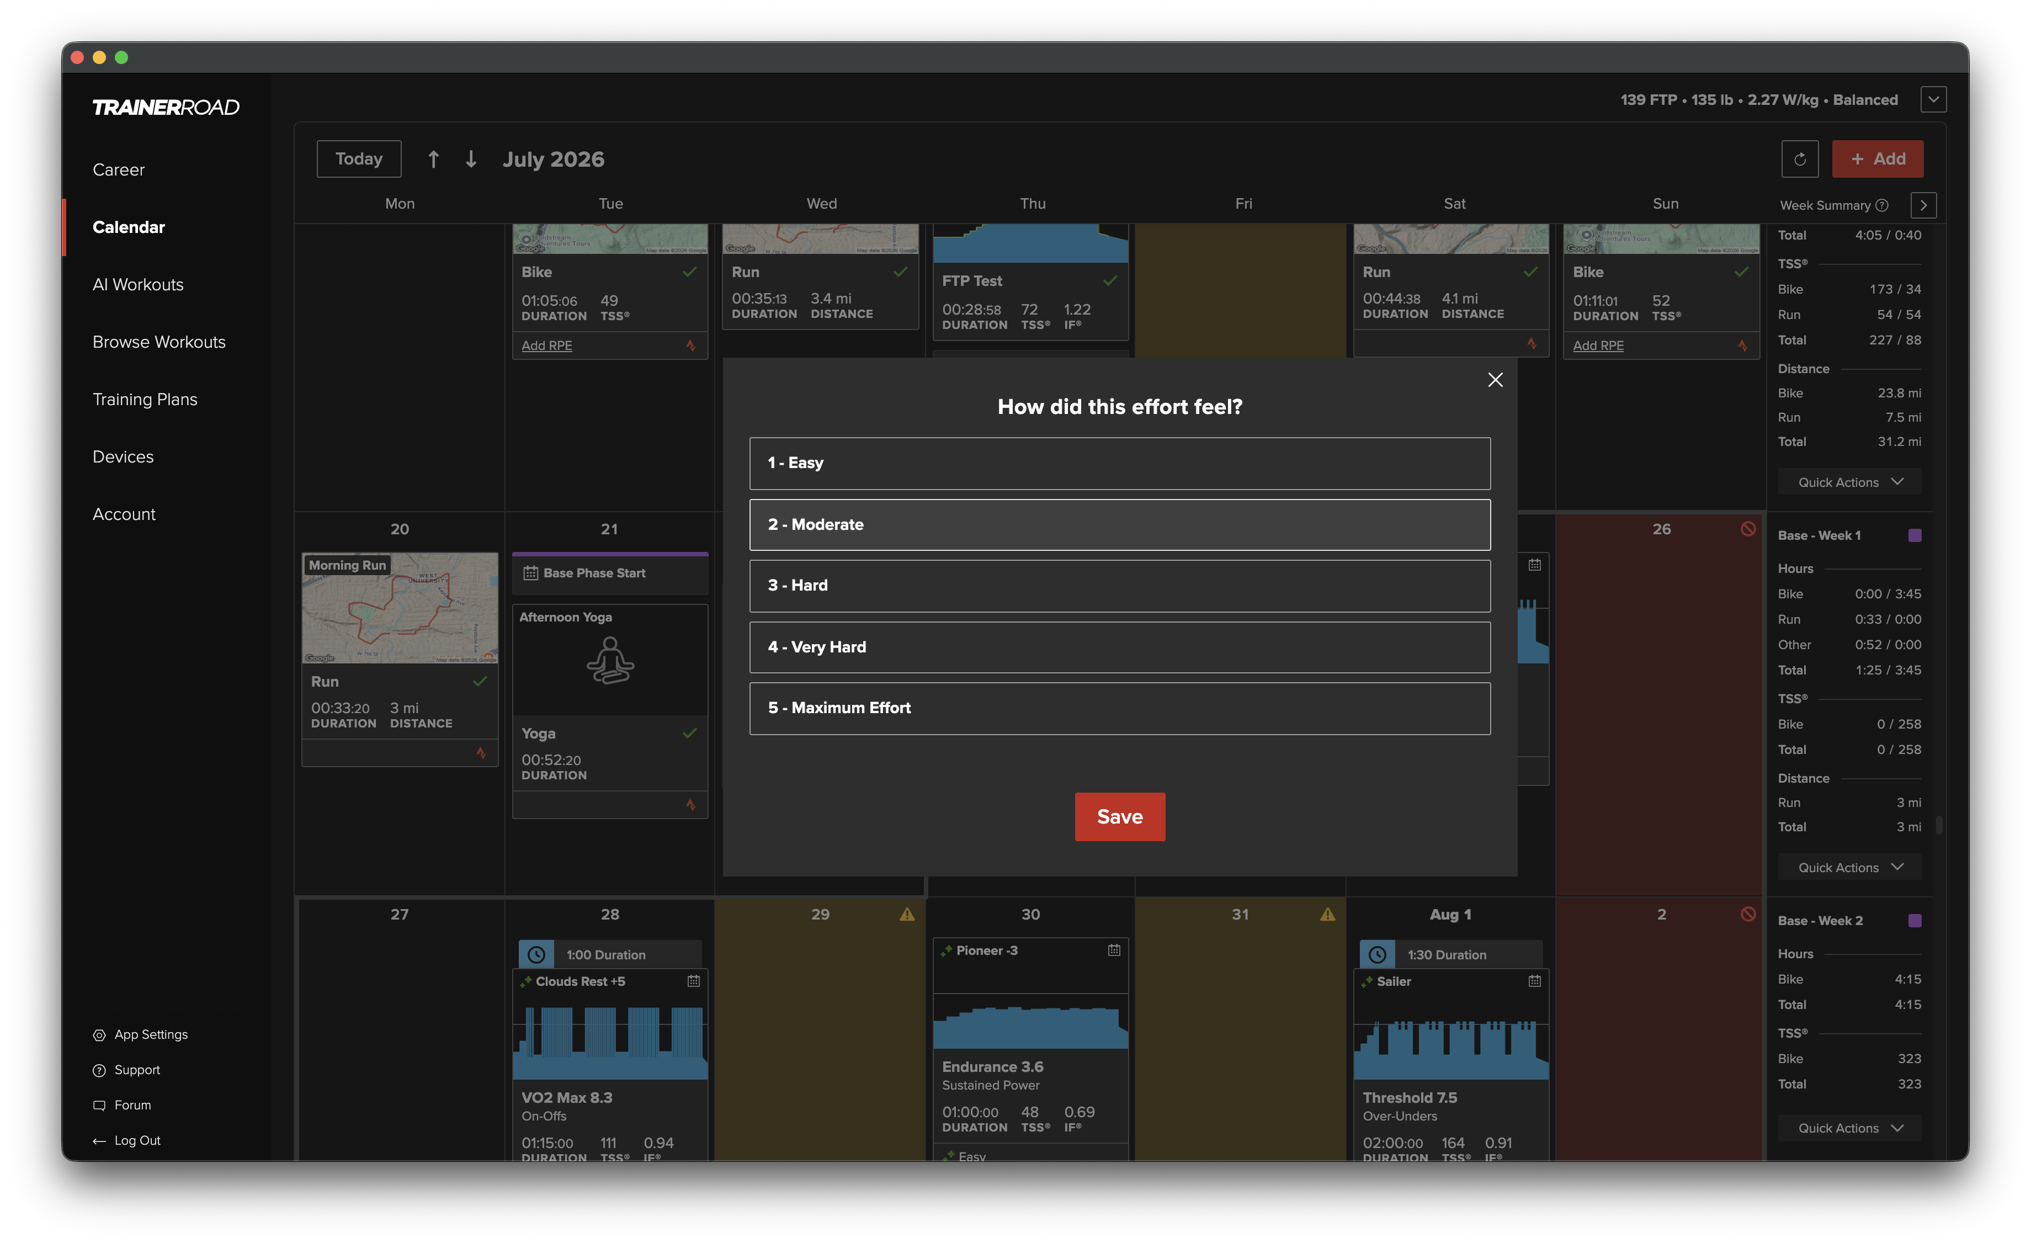Show Week Summary help info

pos(1881,205)
